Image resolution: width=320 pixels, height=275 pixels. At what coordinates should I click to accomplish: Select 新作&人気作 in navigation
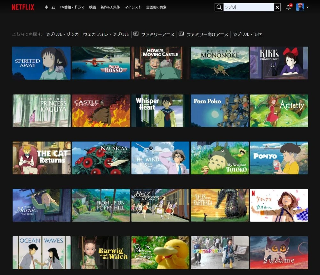click(x=110, y=7)
